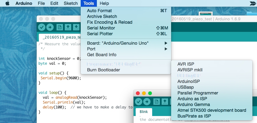This screenshot has height=123, width=257.
Task: Click the Programmer USBtinyISP menu entry
Action: point(126,64)
